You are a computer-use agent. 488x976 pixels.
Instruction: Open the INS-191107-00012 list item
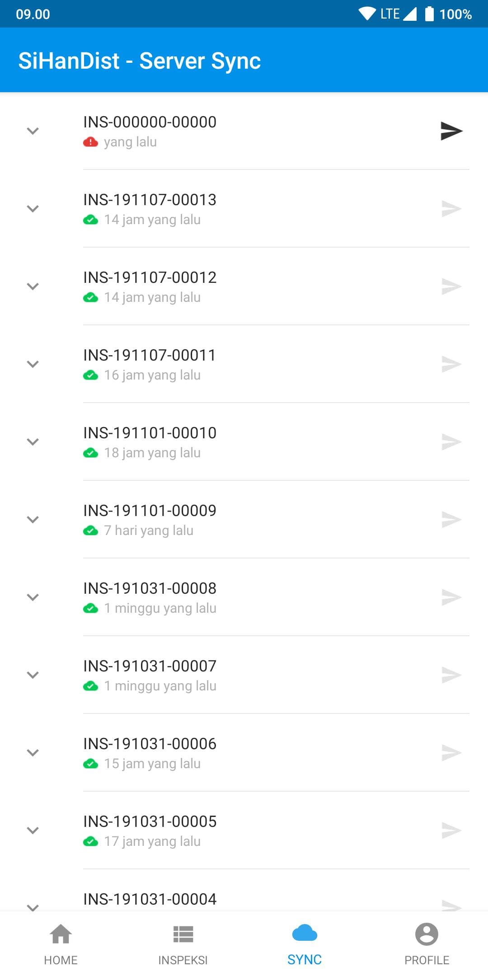coord(244,286)
